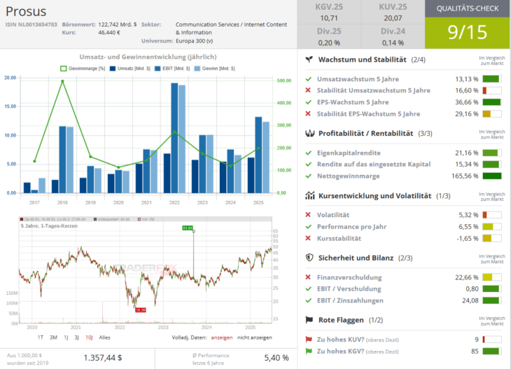Click the shield icon beside Sicherheit und Bilanz

(x=309, y=258)
